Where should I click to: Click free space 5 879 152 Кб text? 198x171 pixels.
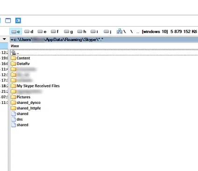tap(184, 32)
